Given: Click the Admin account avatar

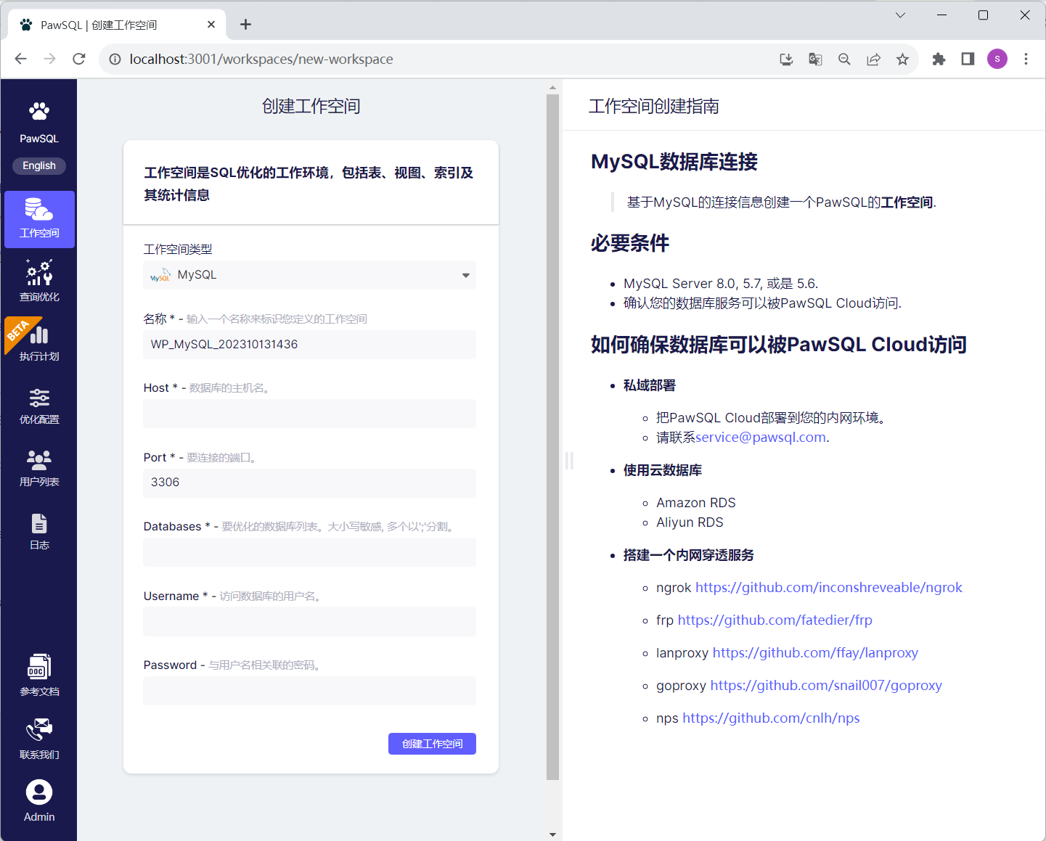Looking at the screenshot, I should click(39, 792).
